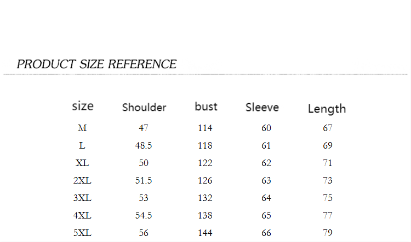Click the Sleeve column header

pyautogui.click(x=262, y=107)
